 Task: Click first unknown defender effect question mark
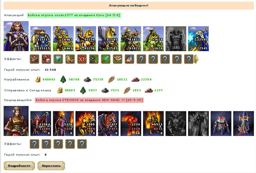(x=35, y=144)
